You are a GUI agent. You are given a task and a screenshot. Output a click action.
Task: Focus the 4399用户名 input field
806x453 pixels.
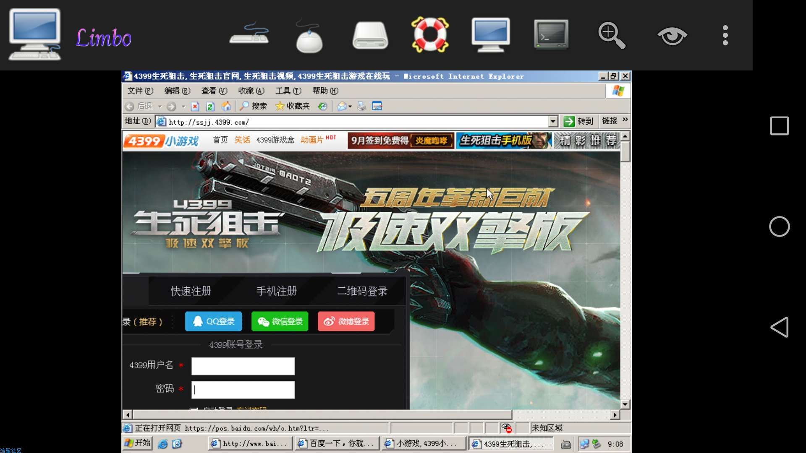[243, 366]
